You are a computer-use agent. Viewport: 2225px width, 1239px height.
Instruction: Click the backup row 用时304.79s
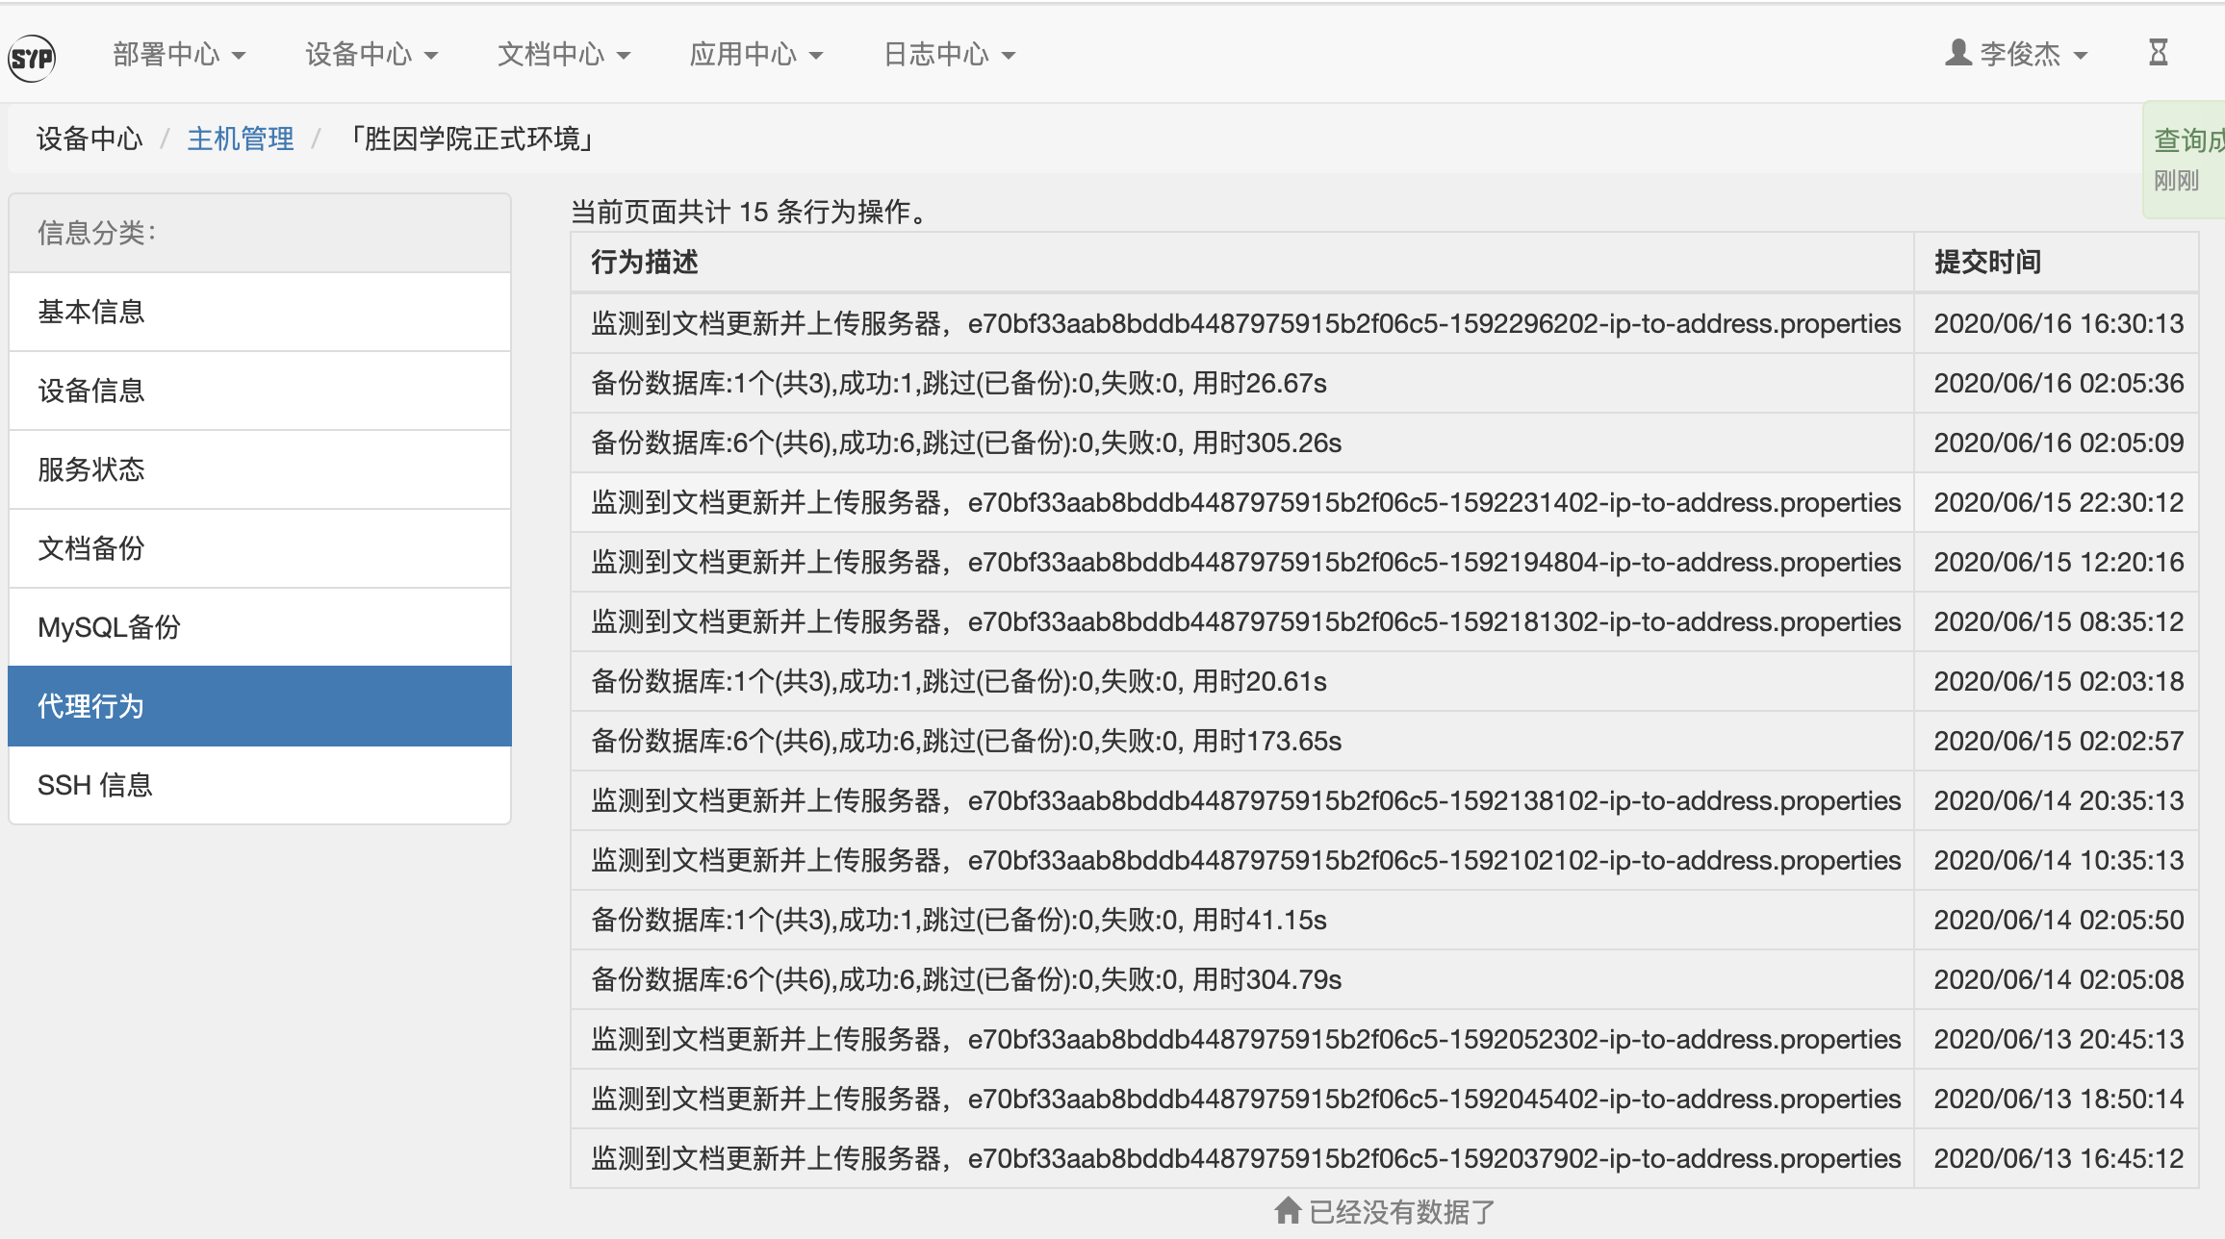click(x=1385, y=980)
